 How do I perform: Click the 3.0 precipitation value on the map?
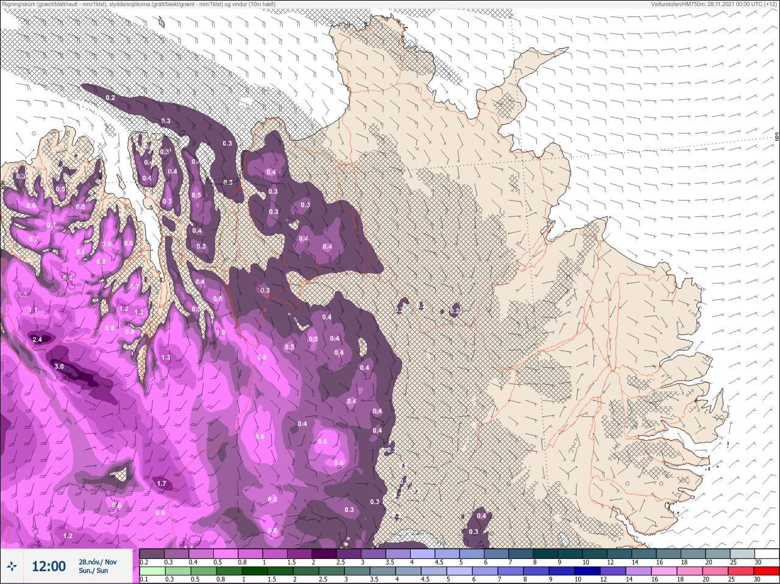[59, 366]
